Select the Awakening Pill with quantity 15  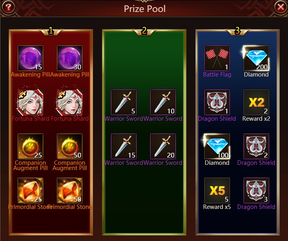pos(30,58)
